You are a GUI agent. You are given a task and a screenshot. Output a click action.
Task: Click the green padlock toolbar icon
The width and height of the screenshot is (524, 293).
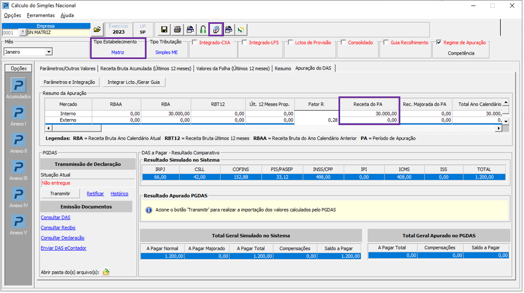click(x=203, y=30)
